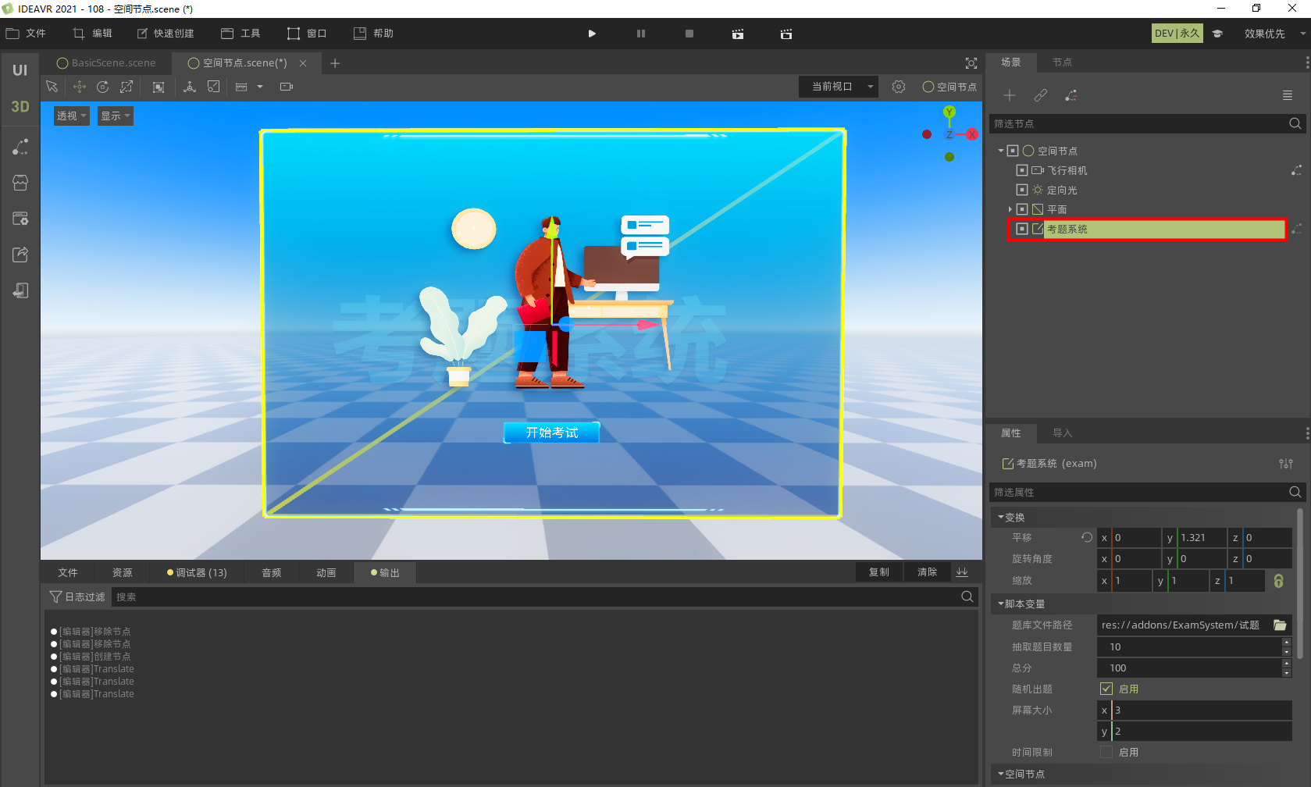The height and width of the screenshot is (787, 1311).
Task: Switch to UI workspace mode
Action: pos(20,70)
